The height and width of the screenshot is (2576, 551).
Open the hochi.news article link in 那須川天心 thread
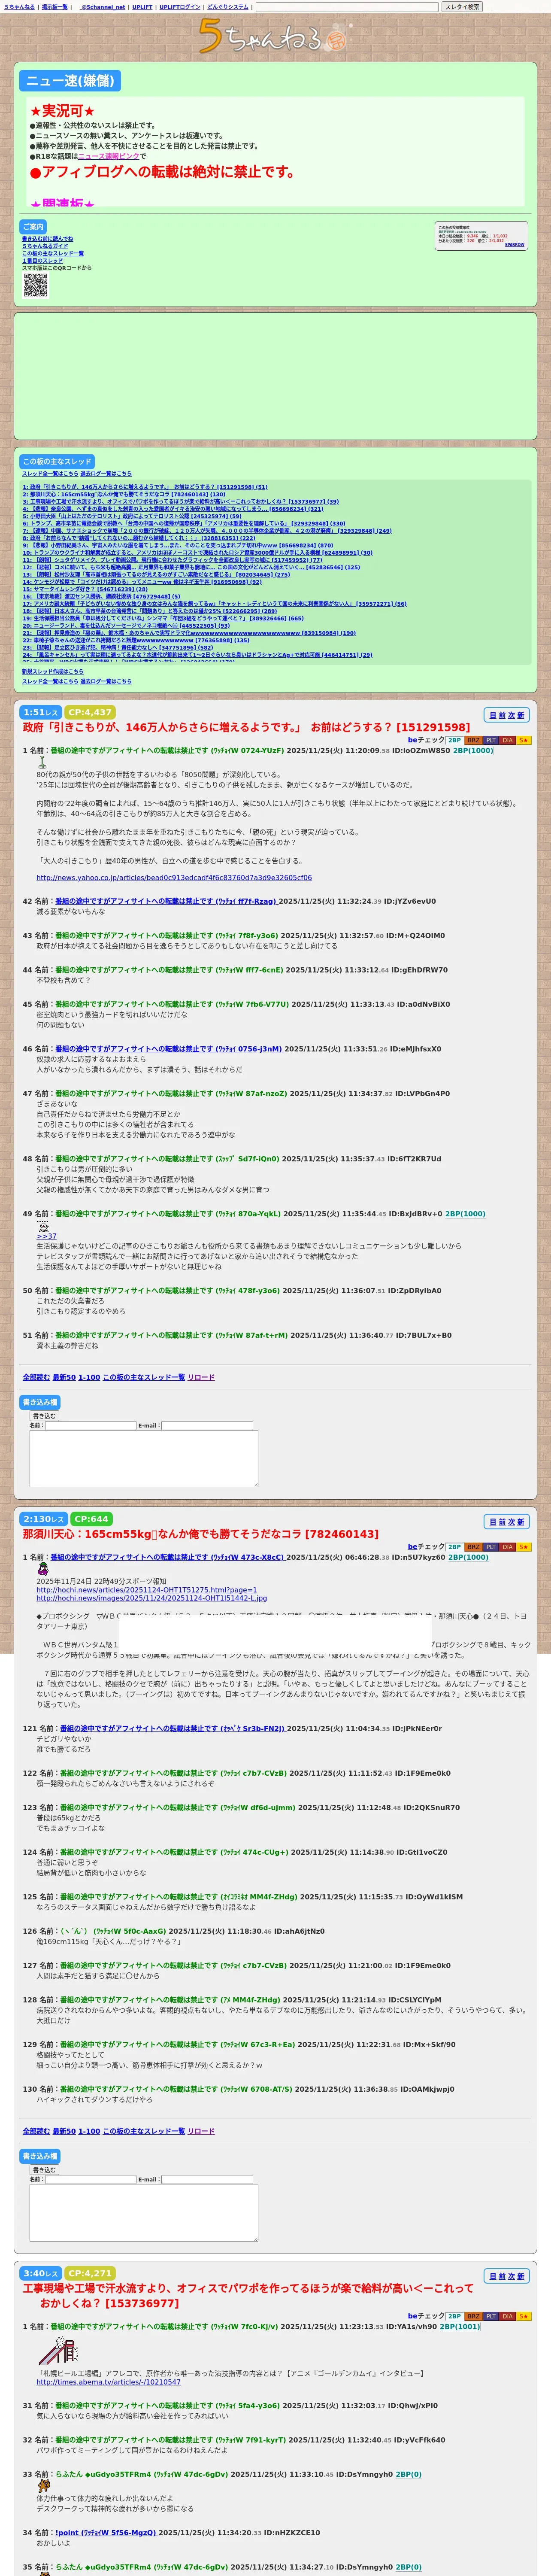(x=147, y=1590)
